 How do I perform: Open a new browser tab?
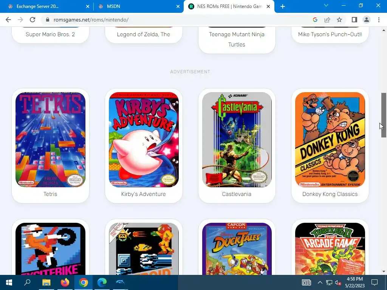point(283,6)
